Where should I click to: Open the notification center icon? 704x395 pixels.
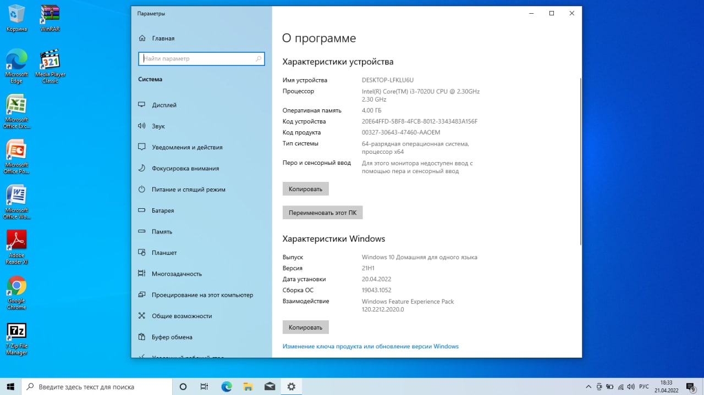691,386
